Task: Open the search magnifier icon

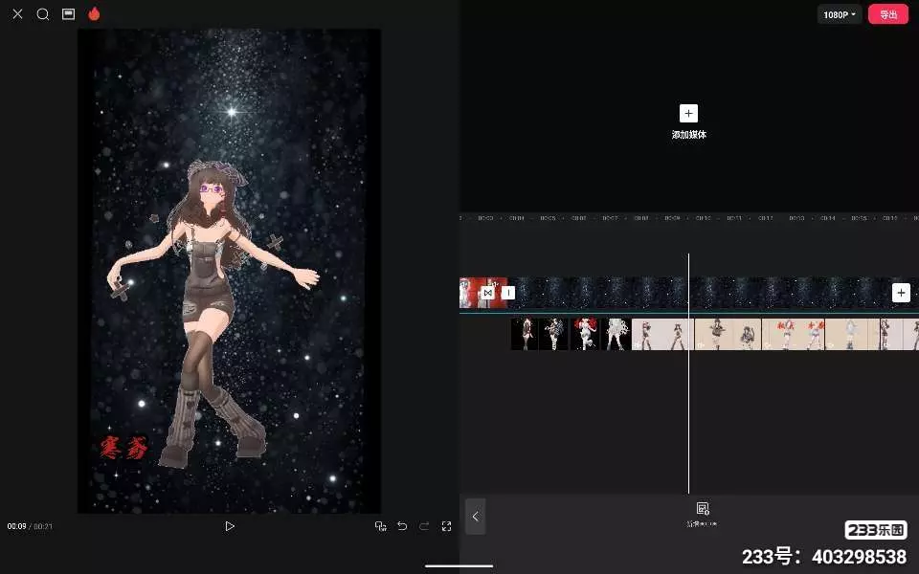Action: (x=43, y=14)
